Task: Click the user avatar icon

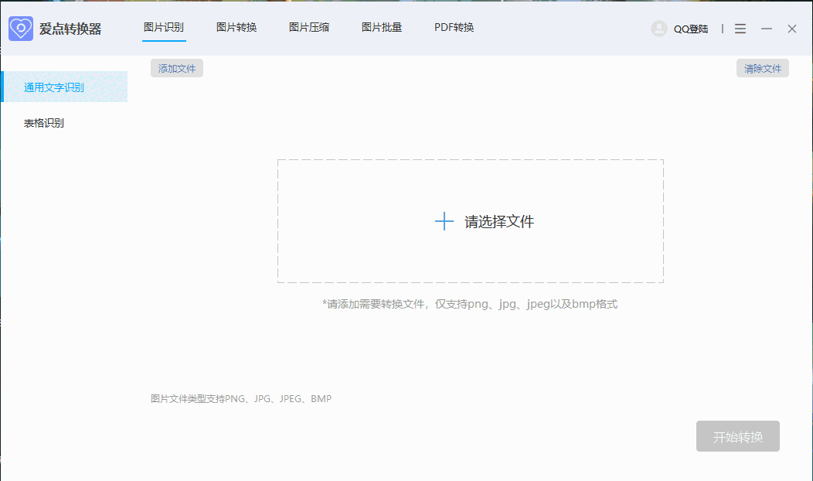Action: 659,29
